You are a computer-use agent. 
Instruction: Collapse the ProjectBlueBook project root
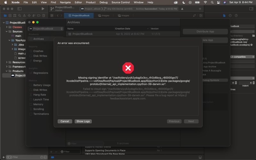coord(4,22)
